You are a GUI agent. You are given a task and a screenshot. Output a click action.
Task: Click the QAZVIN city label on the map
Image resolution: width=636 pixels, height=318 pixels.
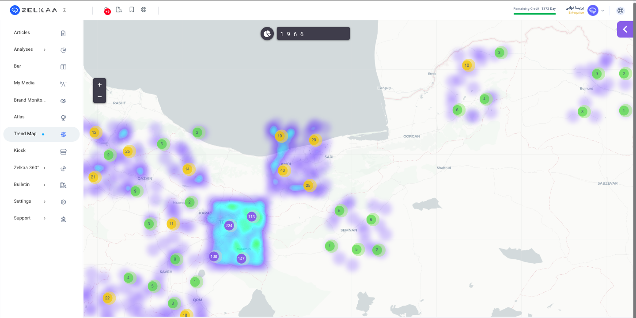click(x=144, y=178)
